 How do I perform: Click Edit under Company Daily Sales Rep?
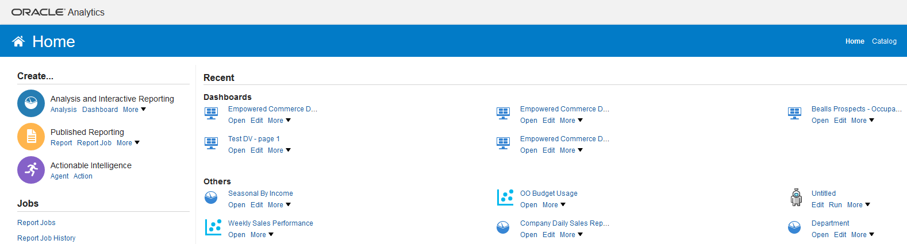click(549, 235)
